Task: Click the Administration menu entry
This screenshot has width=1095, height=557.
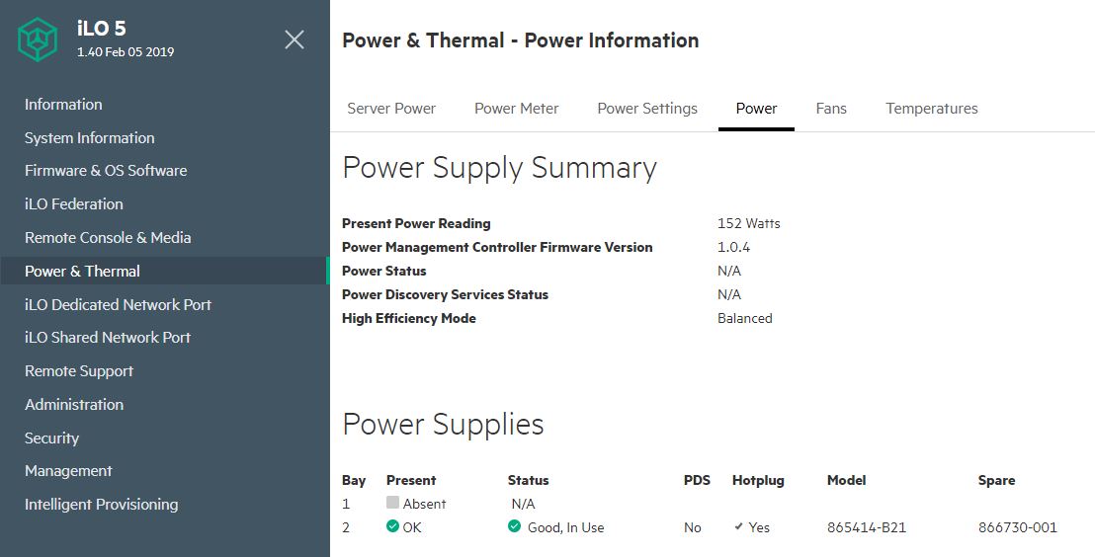Action: point(74,405)
